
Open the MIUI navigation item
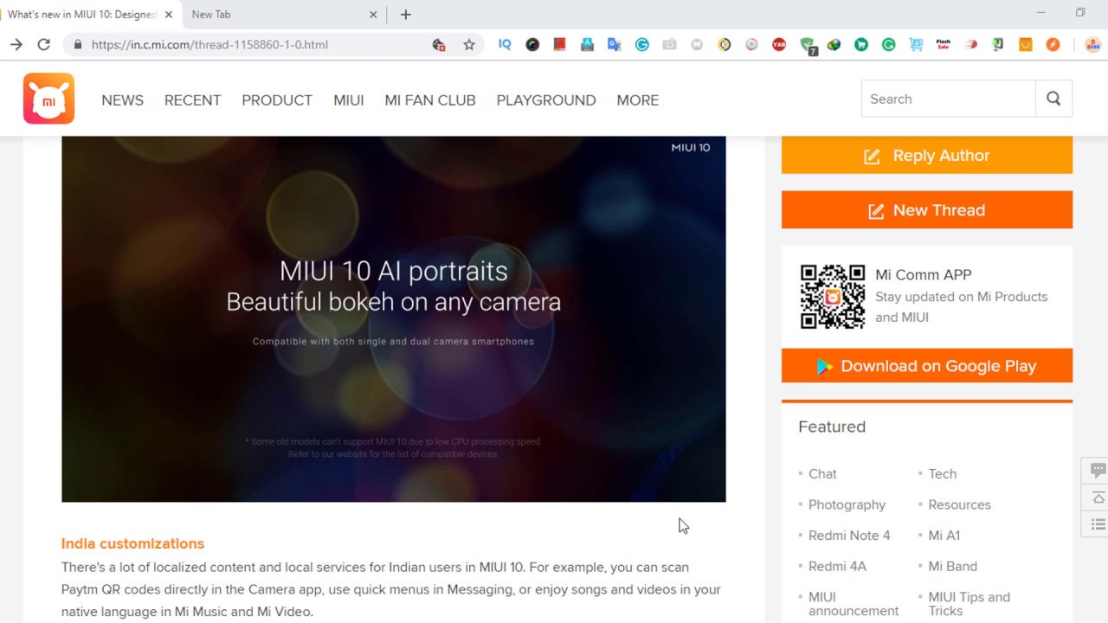(x=349, y=100)
